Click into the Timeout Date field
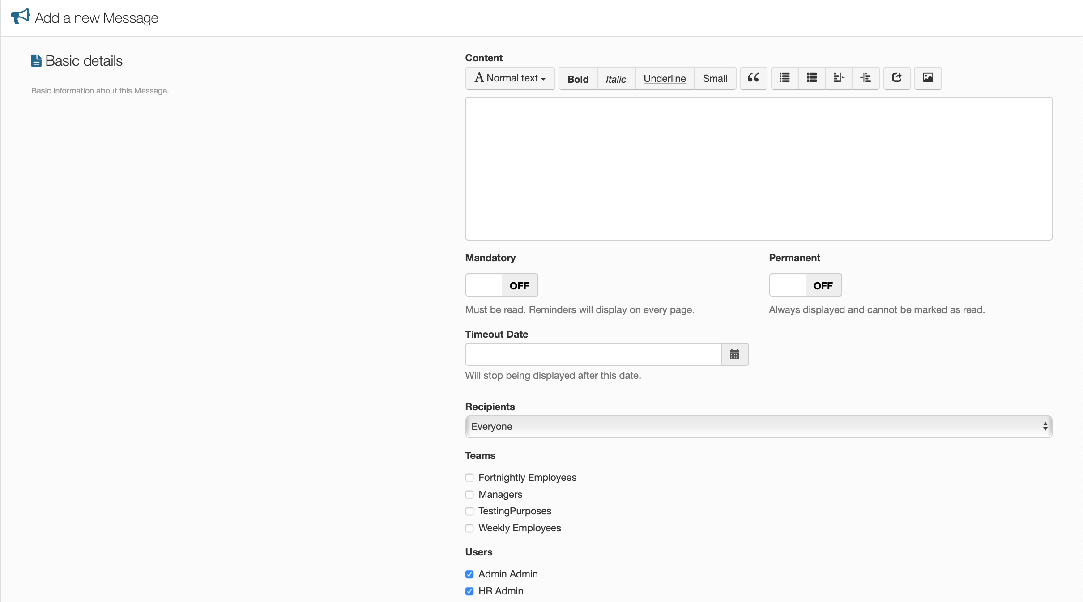The image size is (1083, 602). coord(593,355)
